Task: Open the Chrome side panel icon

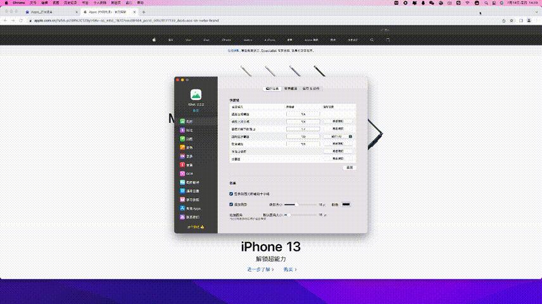Action: click(521, 21)
